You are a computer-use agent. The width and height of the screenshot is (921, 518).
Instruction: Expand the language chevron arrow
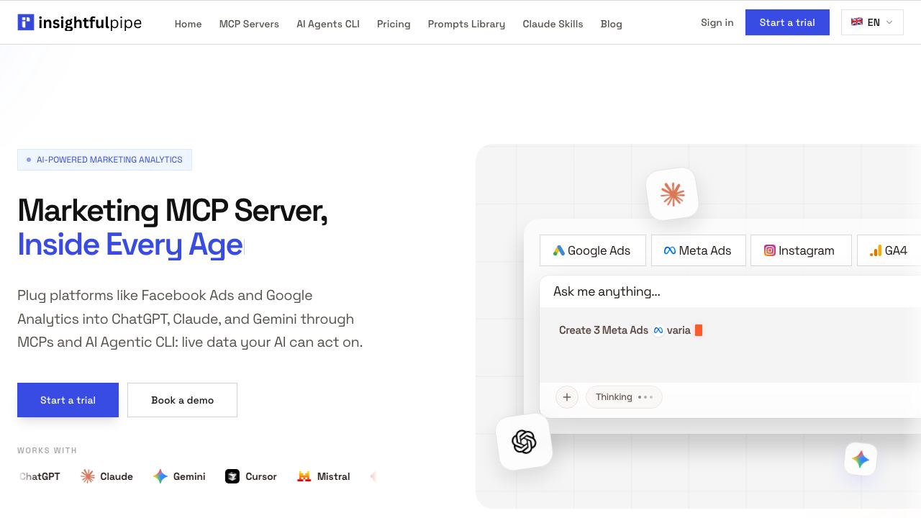click(889, 22)
